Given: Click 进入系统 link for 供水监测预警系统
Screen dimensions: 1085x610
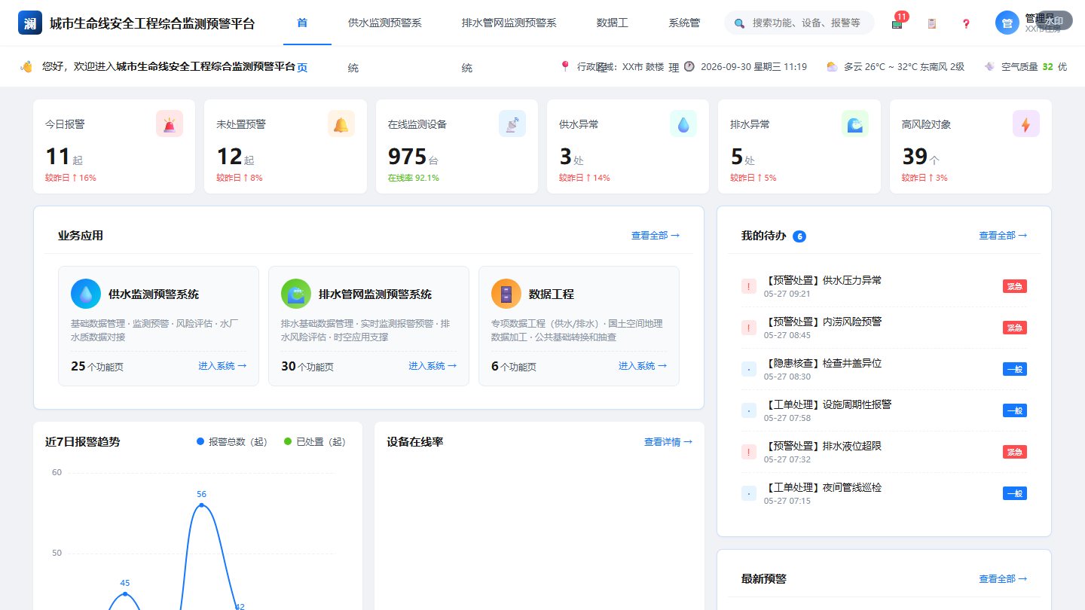Looking at the screenshot, I should pyautogui.click(x=222, y=366).
